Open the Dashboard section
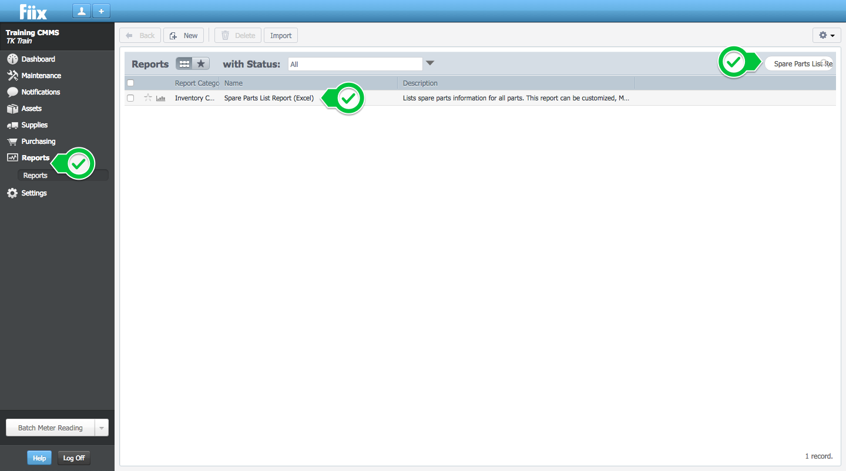 (x=38, y=59)
